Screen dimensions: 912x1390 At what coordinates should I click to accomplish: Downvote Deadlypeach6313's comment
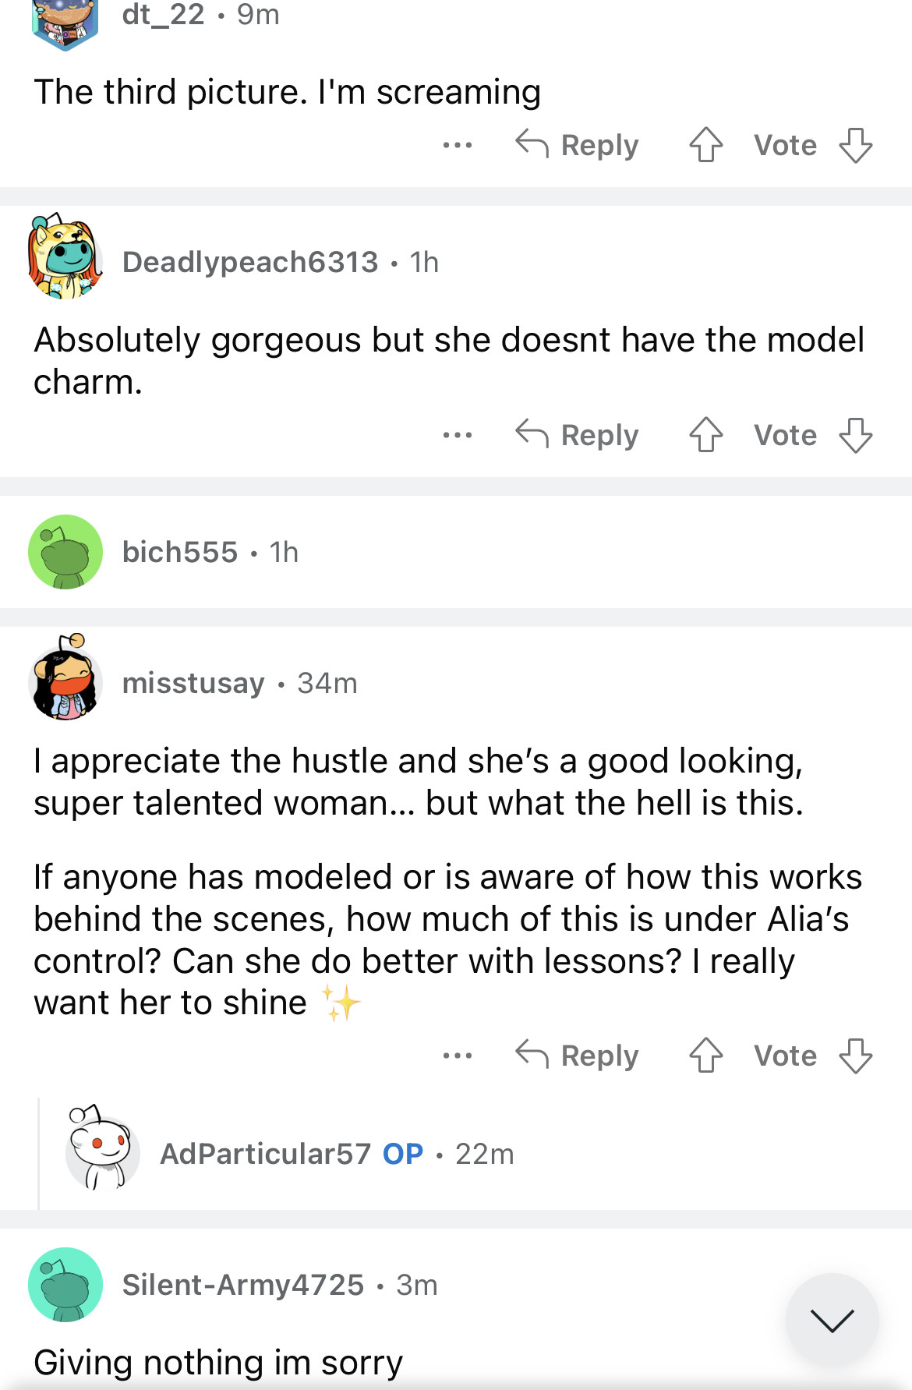pos(855,435)
